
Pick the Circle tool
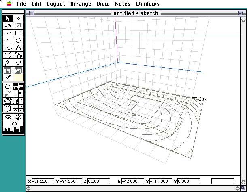click(19, 40)
